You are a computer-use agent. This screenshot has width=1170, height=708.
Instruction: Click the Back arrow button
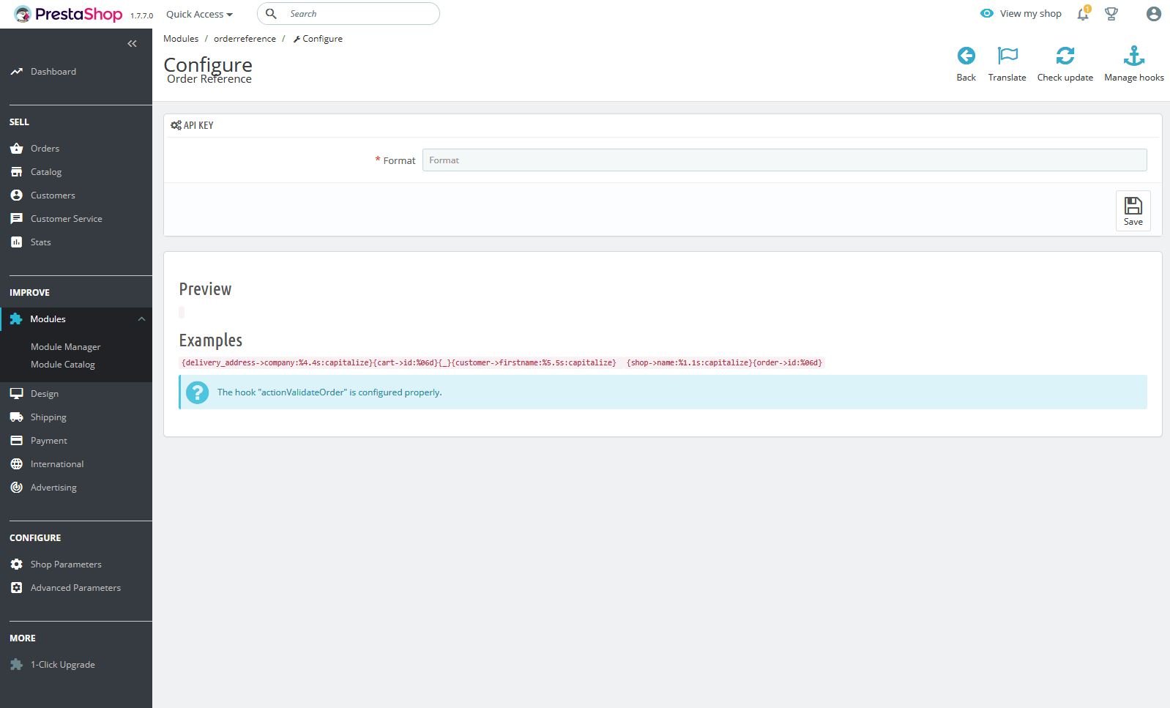966,64
